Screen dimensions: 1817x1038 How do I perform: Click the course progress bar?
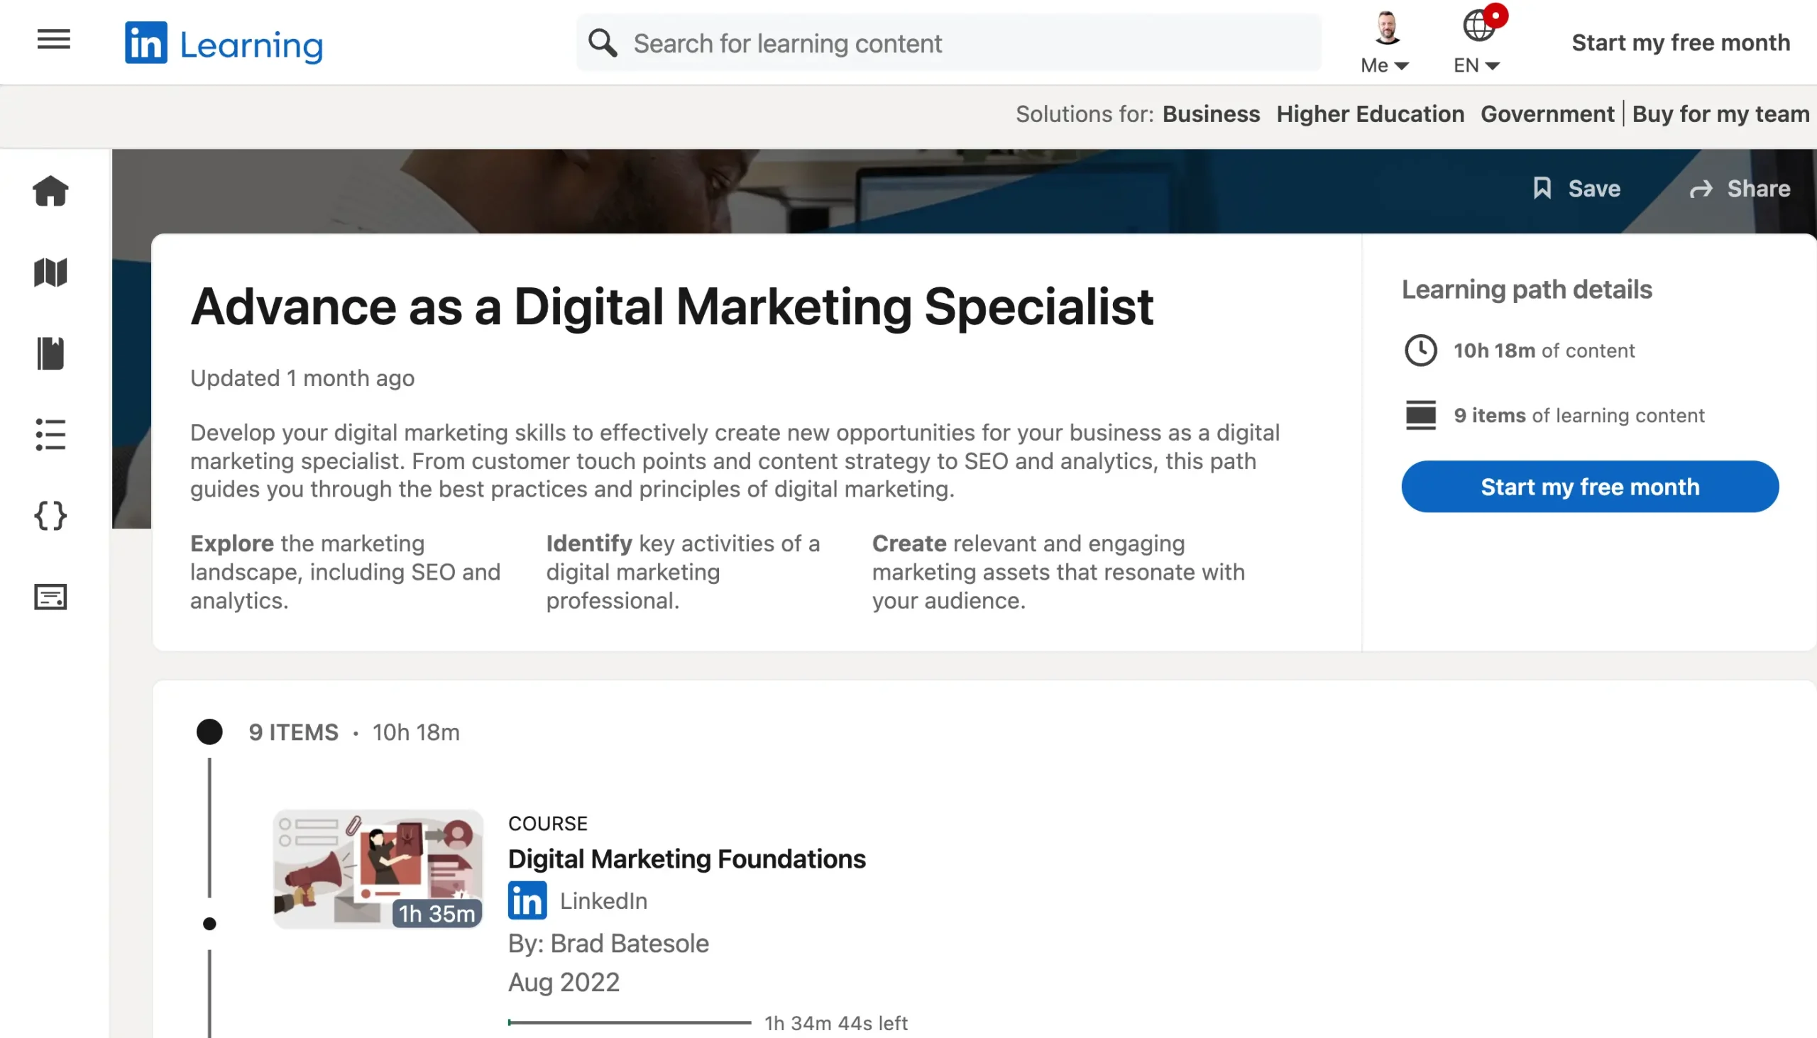point(630,1022)
